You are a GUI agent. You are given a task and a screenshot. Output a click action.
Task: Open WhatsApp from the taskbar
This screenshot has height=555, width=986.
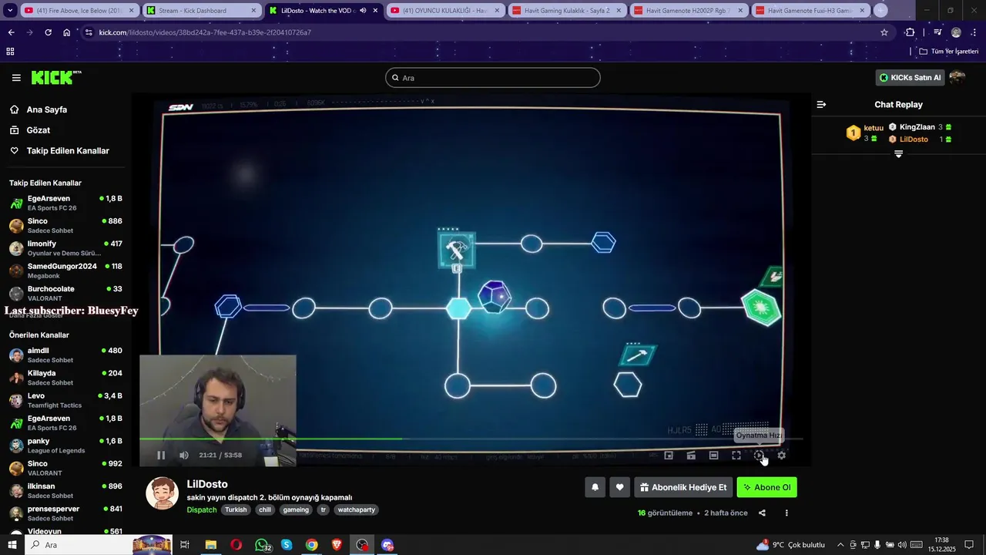click(262, 545)
